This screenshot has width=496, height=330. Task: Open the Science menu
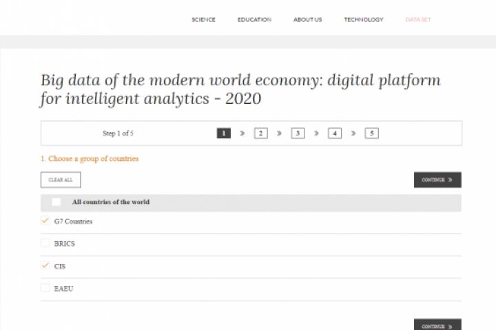(x=203, y=20)
